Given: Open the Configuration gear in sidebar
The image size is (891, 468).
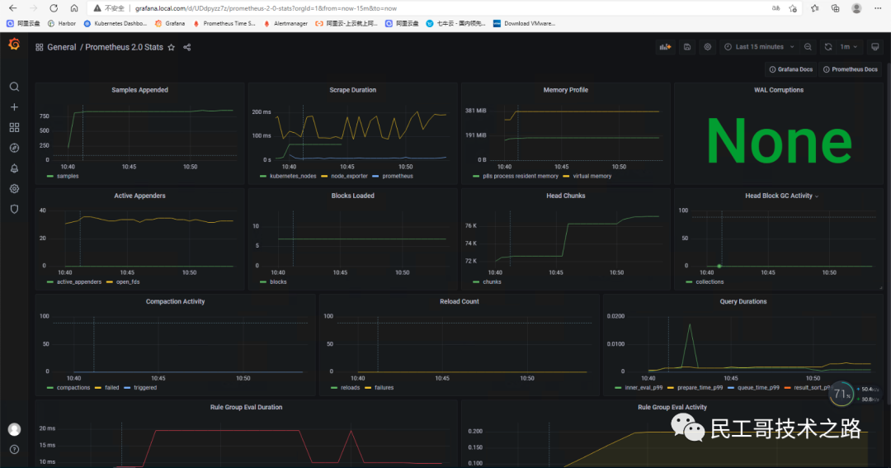Looking at the screenshot, I should [x=14, y=189].
